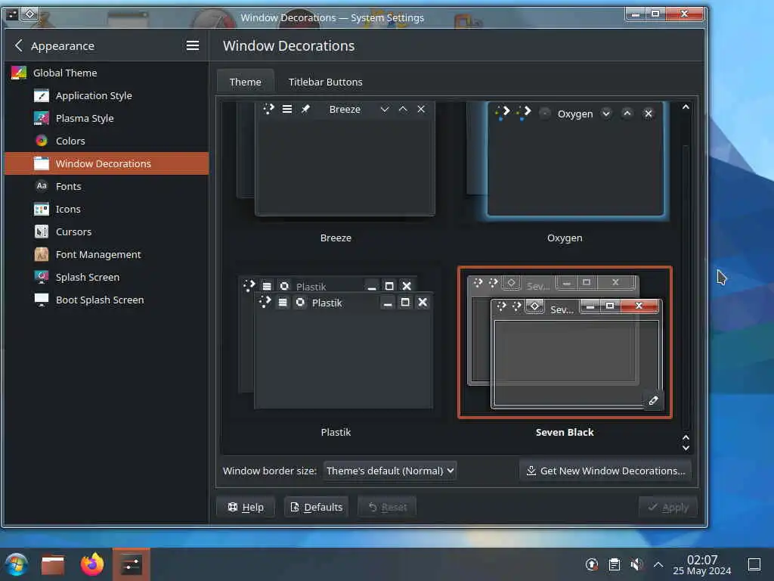Image resolution: width=774 pixels, height=581 pixels.
Task: Open Font Management
Action: 106,254
